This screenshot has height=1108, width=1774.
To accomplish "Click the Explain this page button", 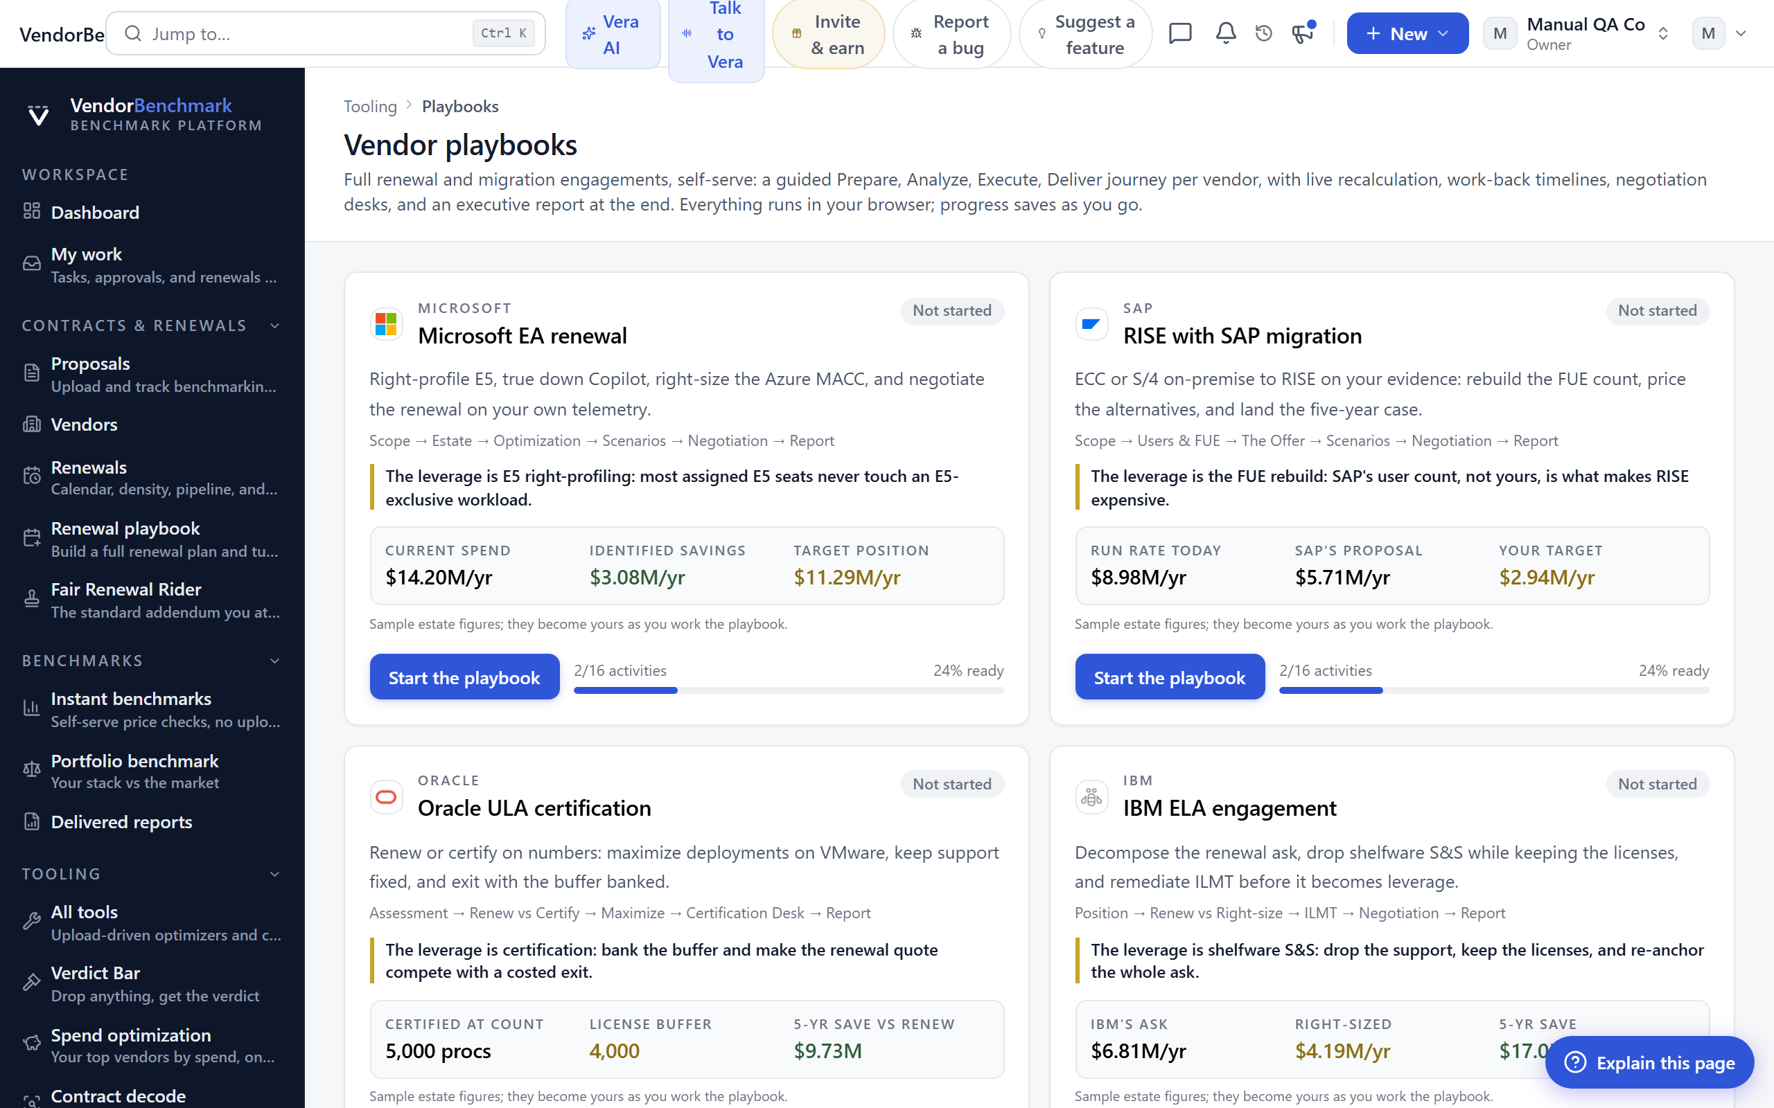I will (x=1649, y=1062).
